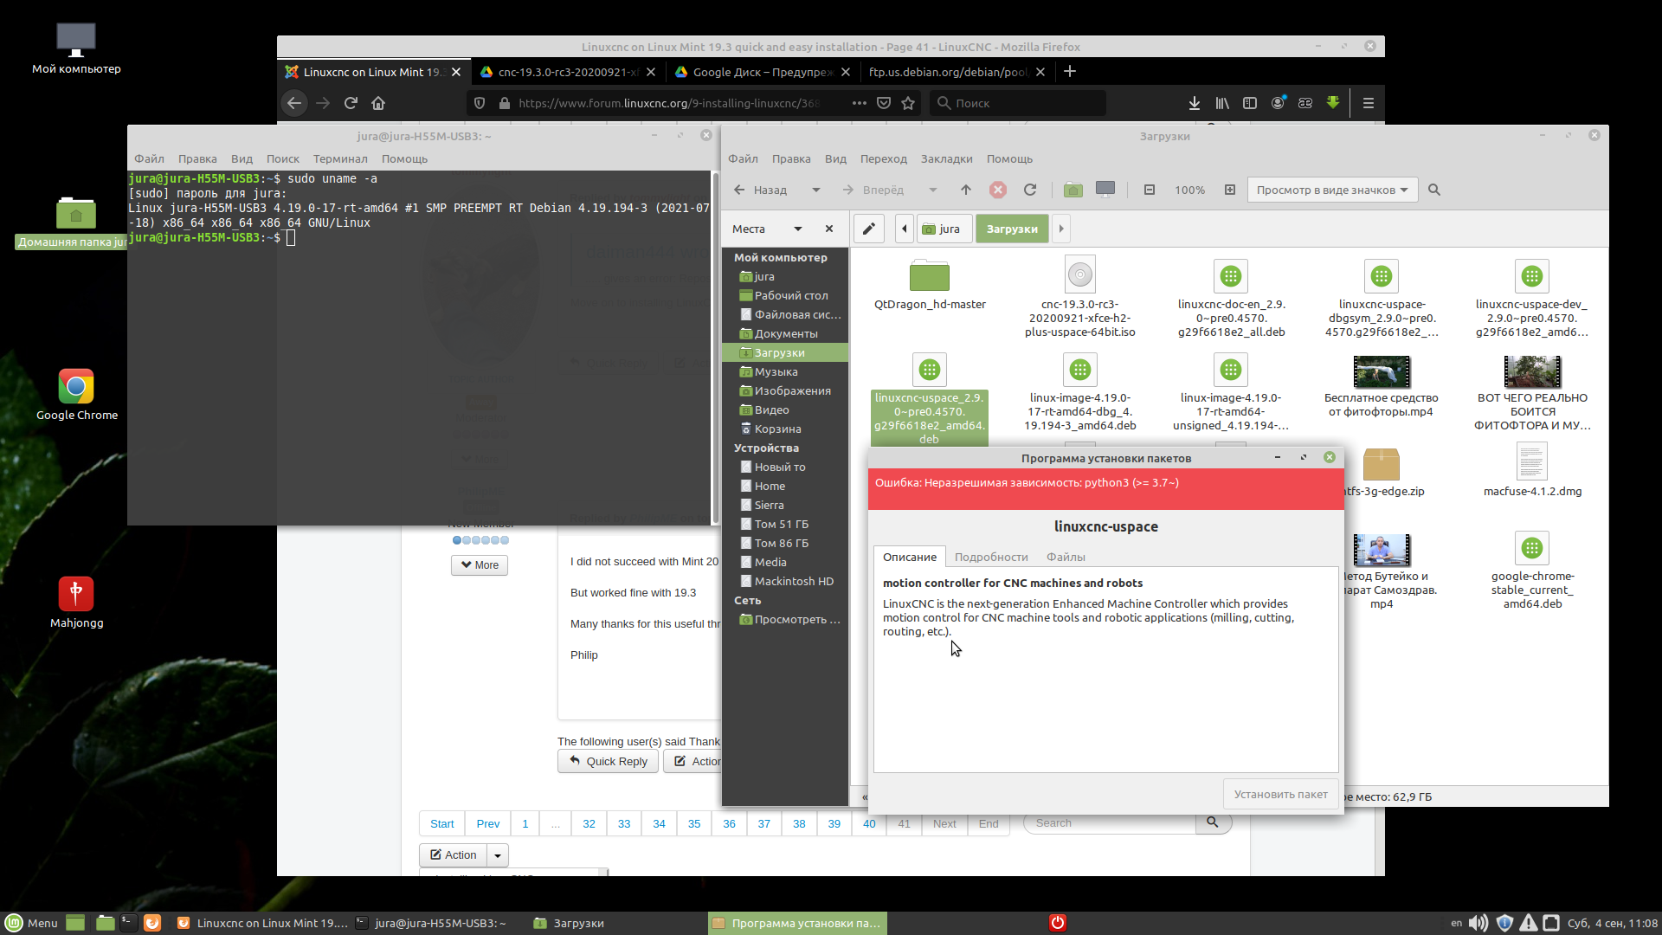Expand More under forum user profile
The image size is (1662, 935).
click(x=480, y=565)
